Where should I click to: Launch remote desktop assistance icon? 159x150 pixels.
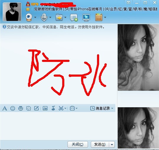(86, 17)
